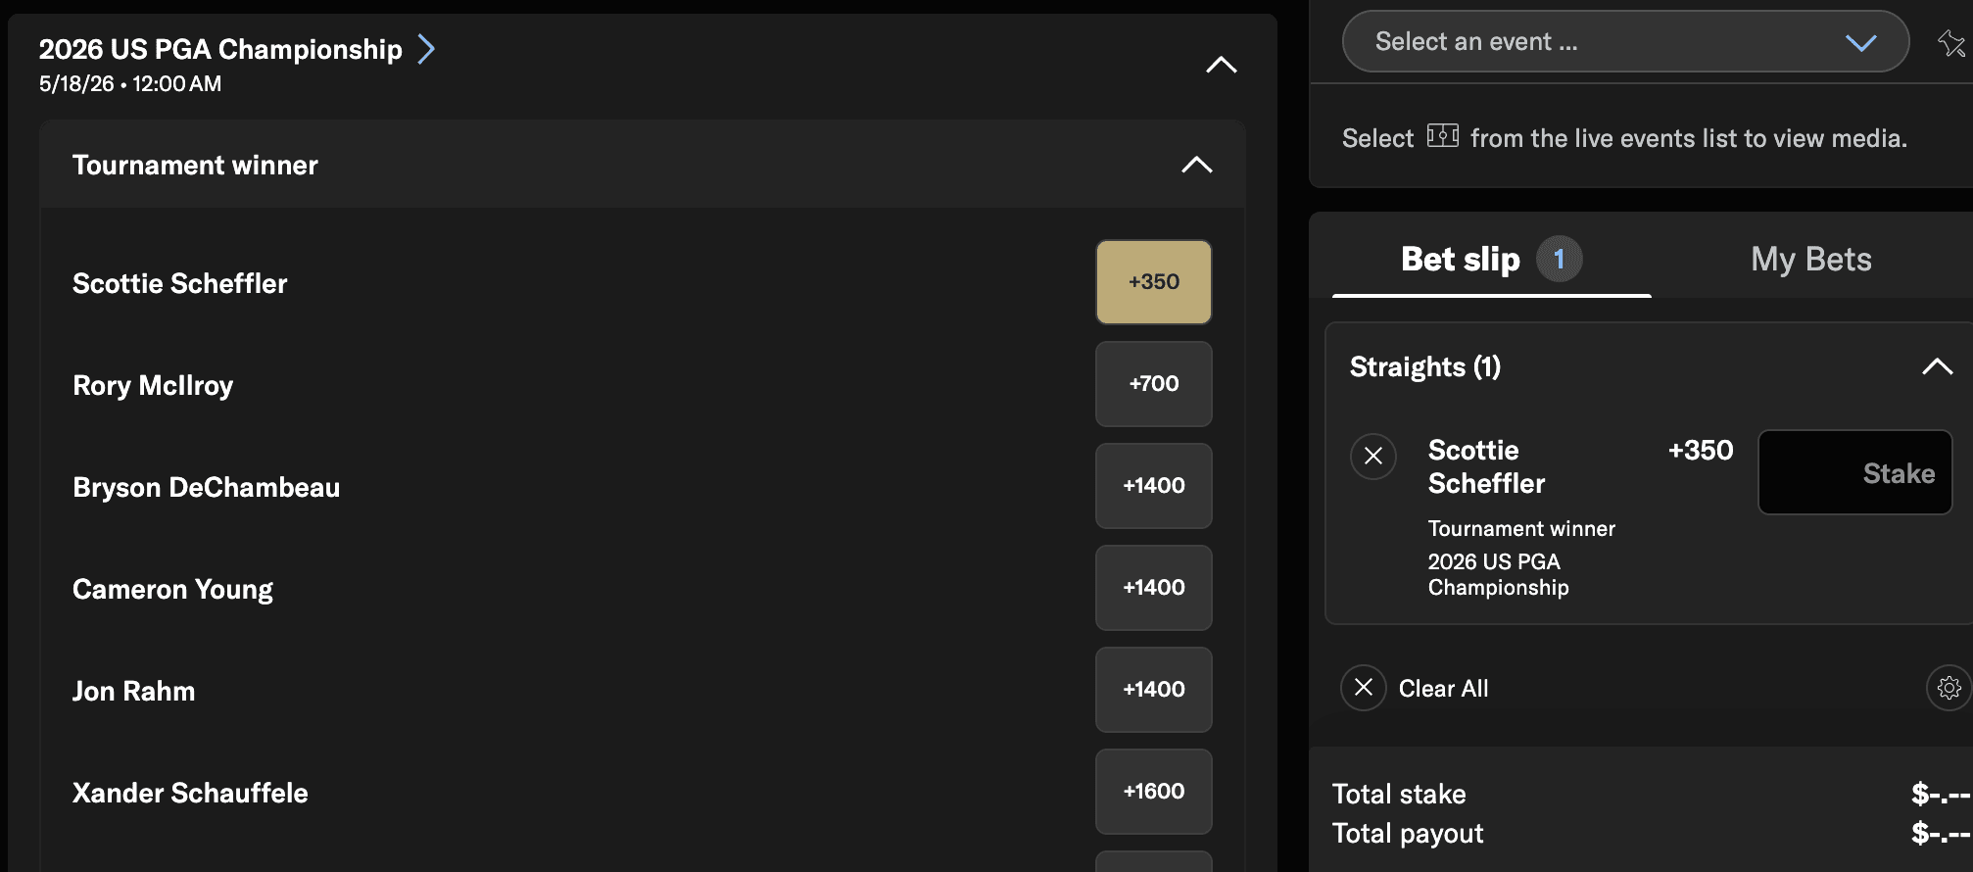Click the Clear All text
This screenshot has width=1973, height=872.
point(1443,689)
